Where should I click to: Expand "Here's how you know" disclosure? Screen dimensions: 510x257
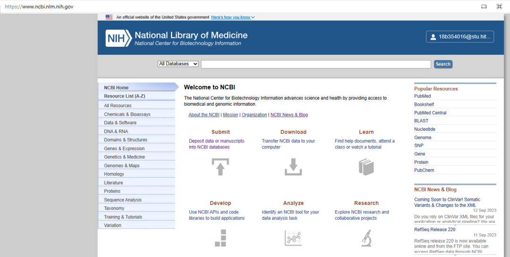coord(233,17)
